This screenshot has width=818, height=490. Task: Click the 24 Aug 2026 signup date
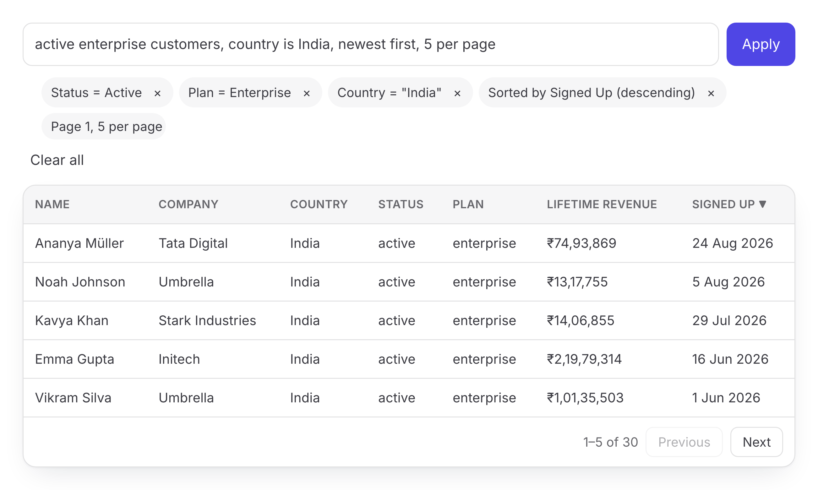coord(733,243)
